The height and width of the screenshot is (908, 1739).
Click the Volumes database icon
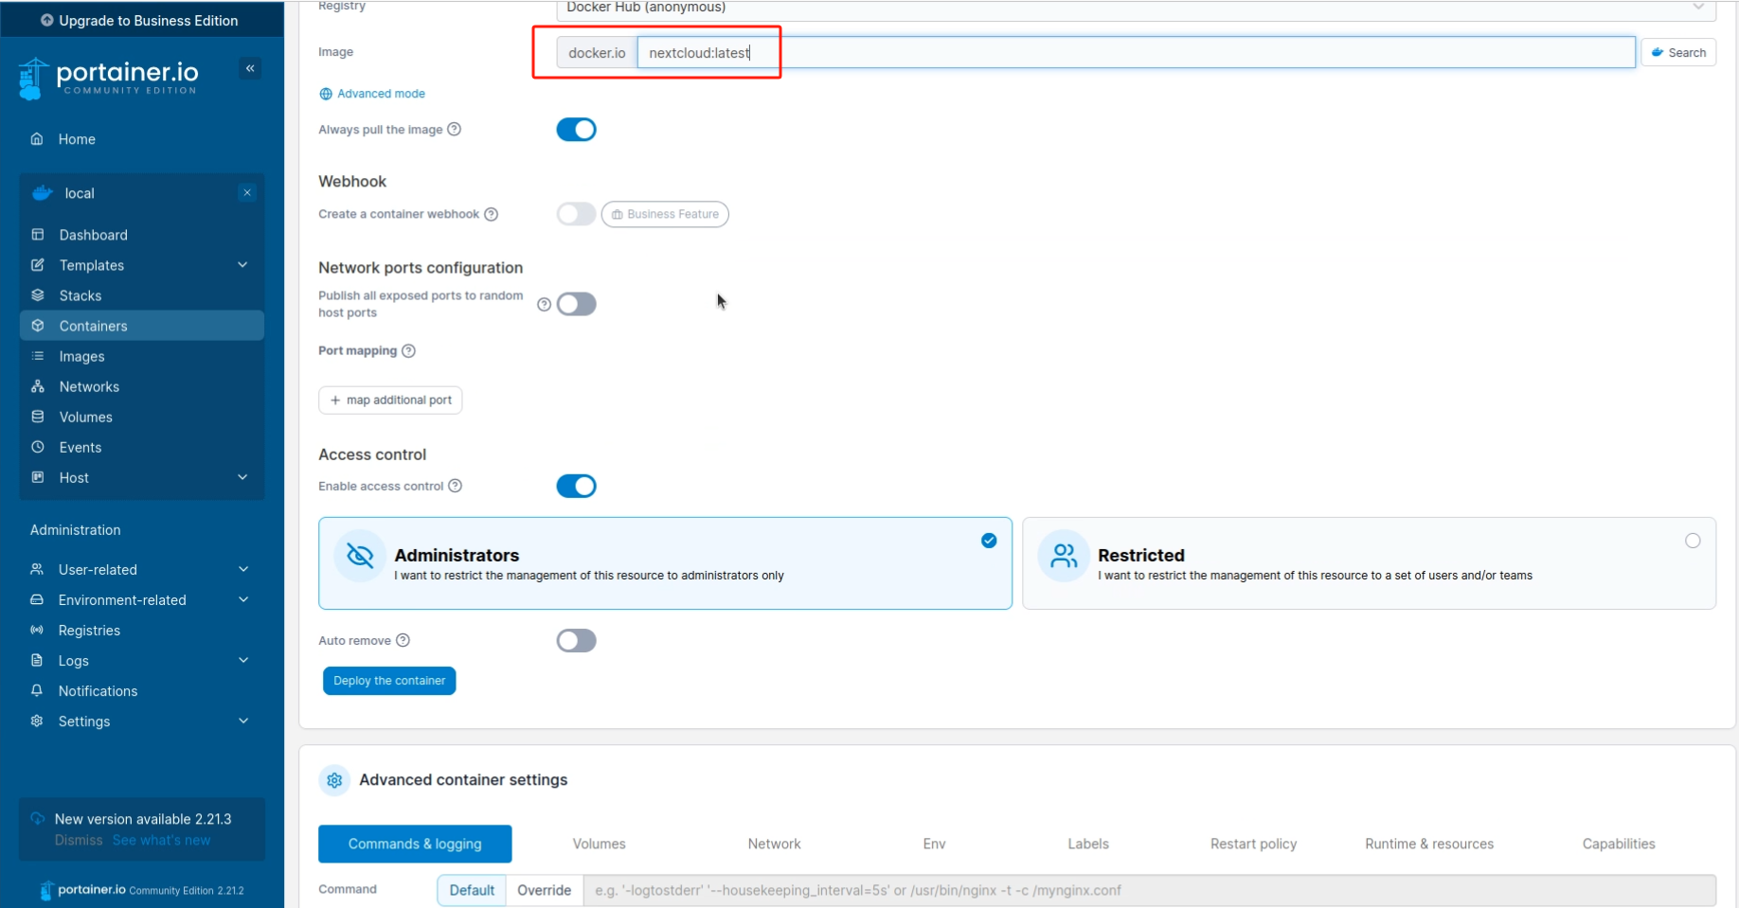[x=38, y=417]
